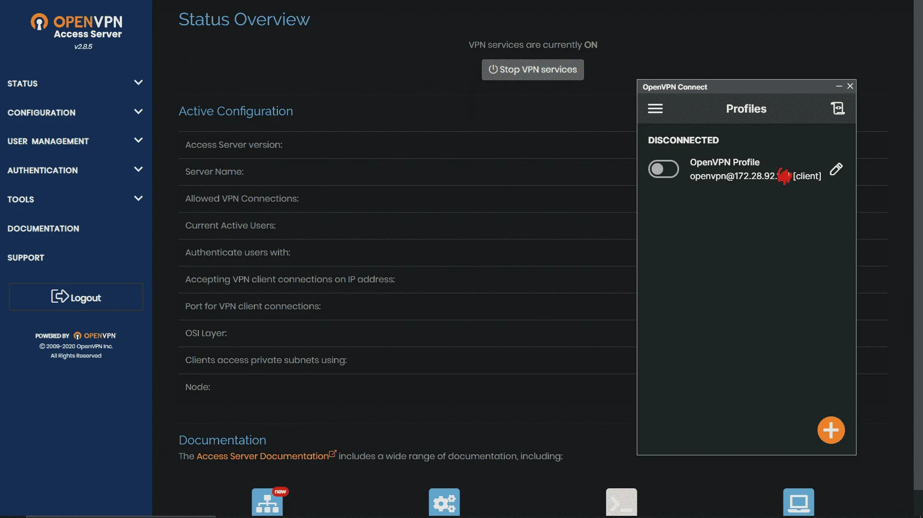Click the DISCONNECTED status label

(x=683, y=140)
